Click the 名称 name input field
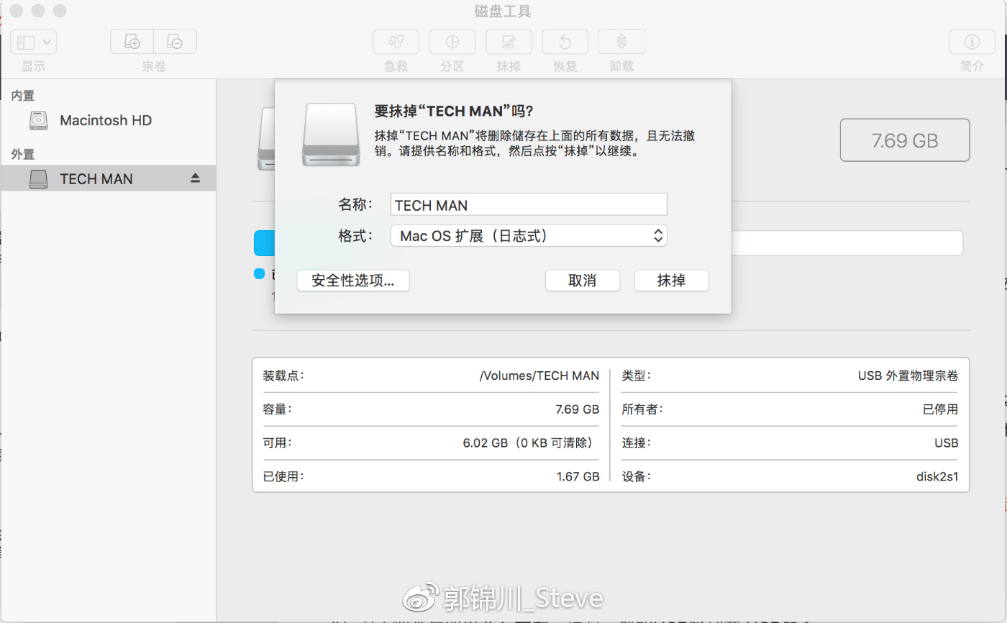 (x=529, y=204)
